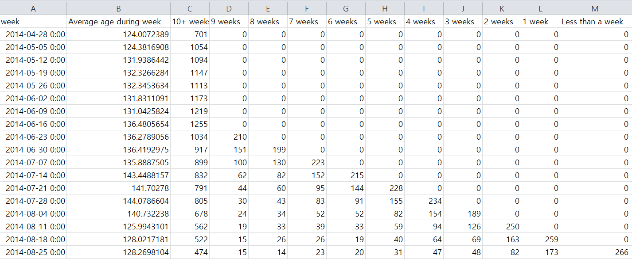Image resolution: width=632 pixels, height=259 pixels.
Task: Select column D header
Action: (229, 8)
